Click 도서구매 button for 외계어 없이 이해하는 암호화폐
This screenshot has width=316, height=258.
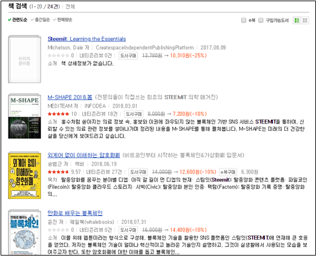[x=138, y=172]
